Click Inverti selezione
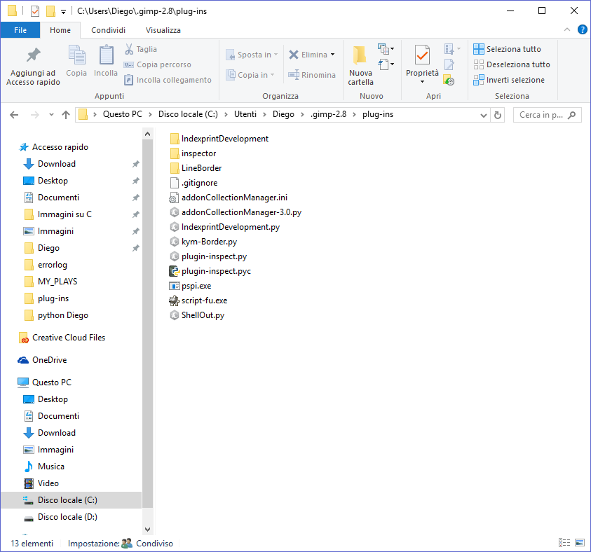The height and width of the screenshot is (552, 591). [509, 80]
